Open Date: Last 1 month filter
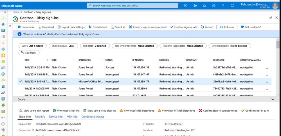The image size is (281, 136). 32,46
